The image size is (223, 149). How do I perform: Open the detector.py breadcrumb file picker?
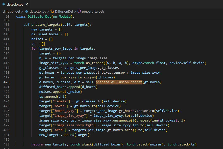click(38, 11)
